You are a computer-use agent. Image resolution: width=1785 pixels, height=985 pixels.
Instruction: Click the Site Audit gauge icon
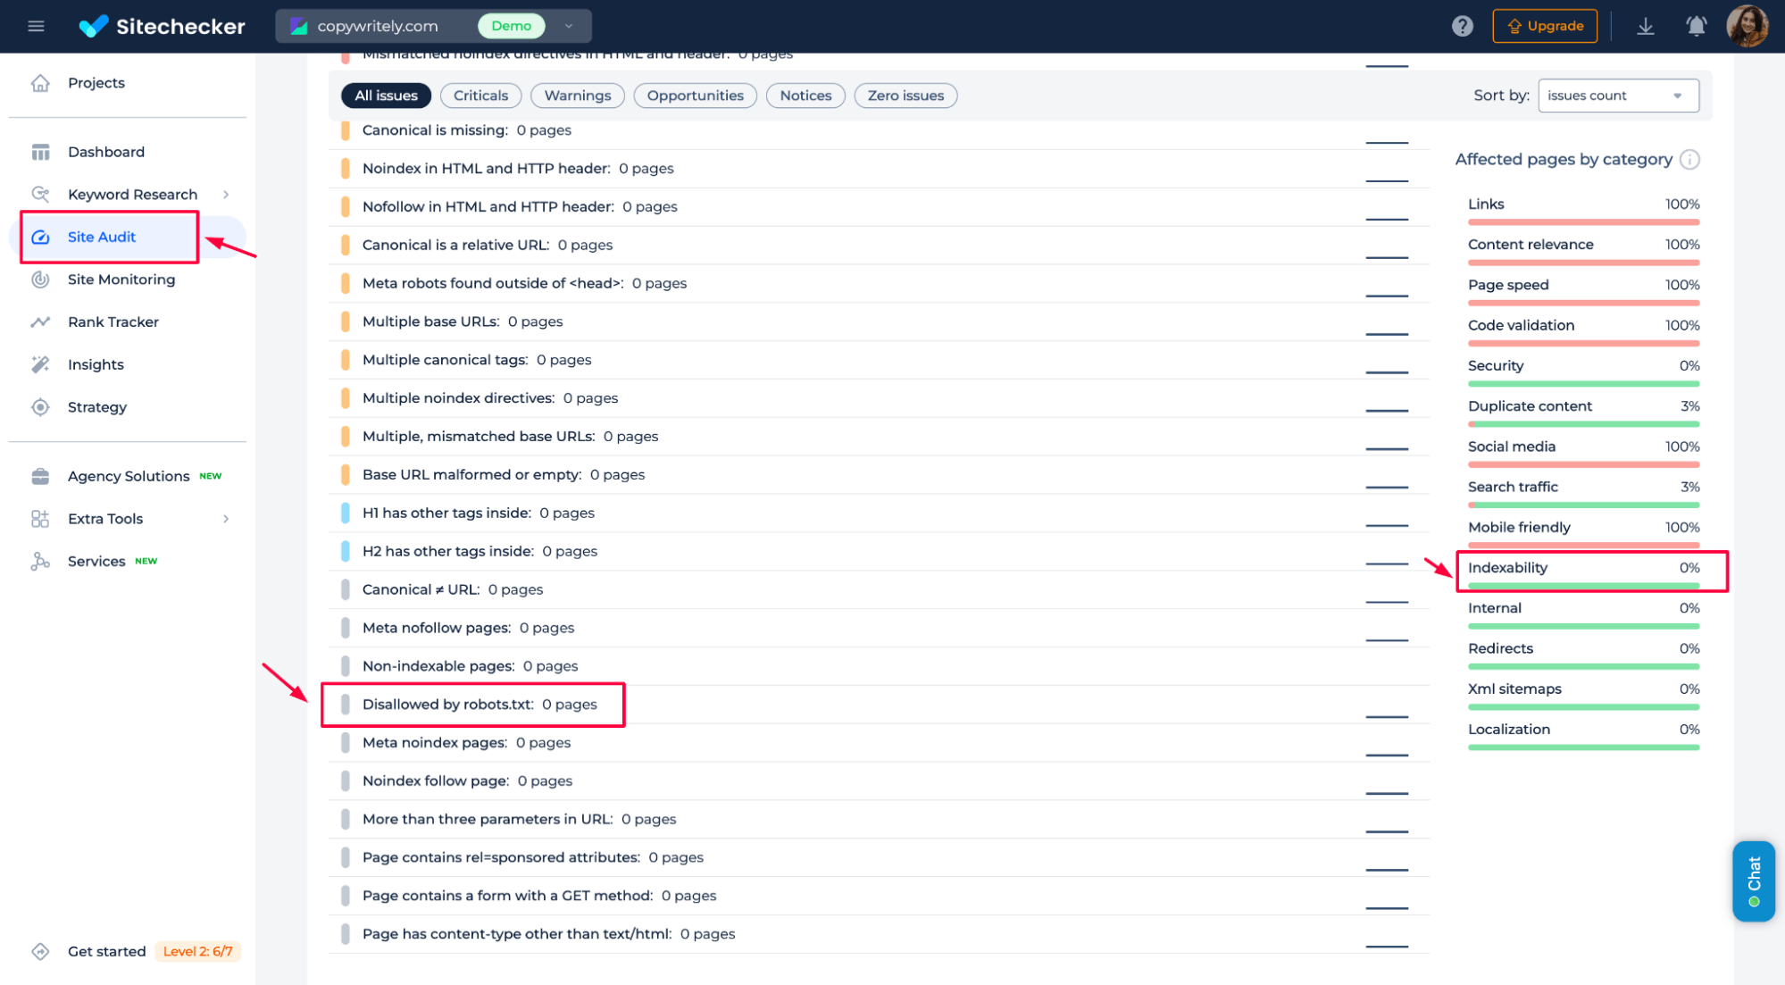click(x=40, y=237)
